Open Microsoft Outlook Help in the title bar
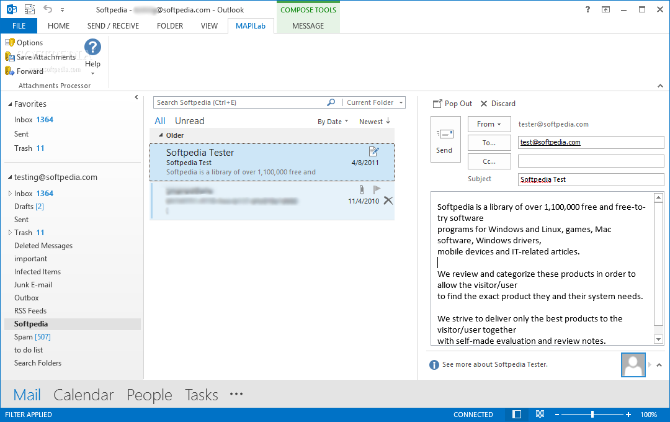This screenshot has width=670, height=422. [x=587, y=9]
